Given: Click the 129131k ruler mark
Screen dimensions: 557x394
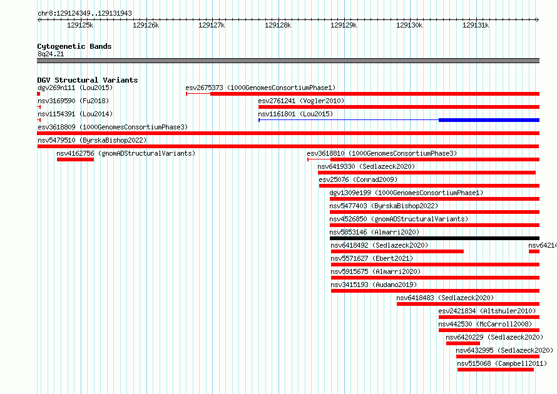Looking at the screenshot, I should pyautogui.click(x=476, y=25).
